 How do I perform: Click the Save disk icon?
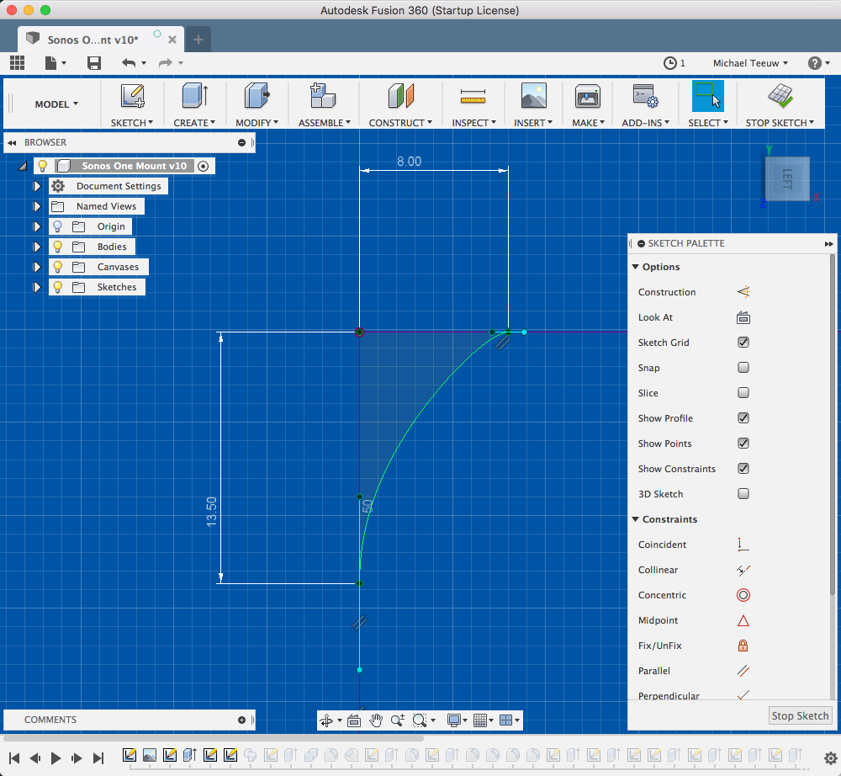pos(93,63)
